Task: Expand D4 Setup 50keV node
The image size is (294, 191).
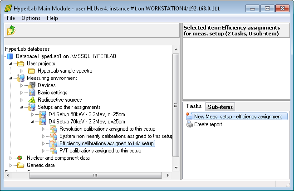Action: click(32, 114)
